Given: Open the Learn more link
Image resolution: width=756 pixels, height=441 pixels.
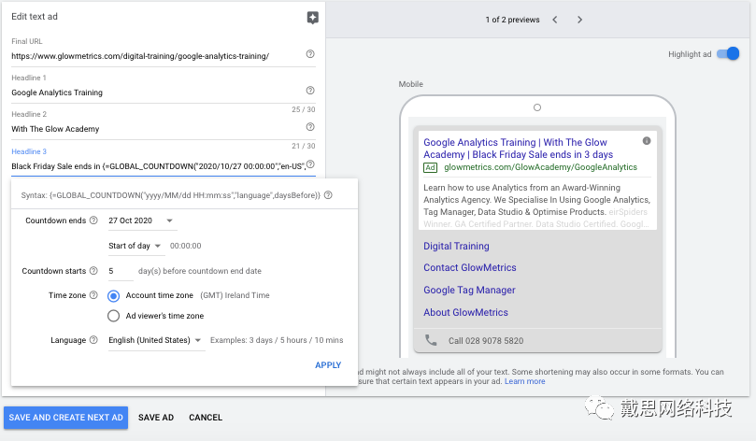Looking at the screenshot, I should tap(524, 381).
